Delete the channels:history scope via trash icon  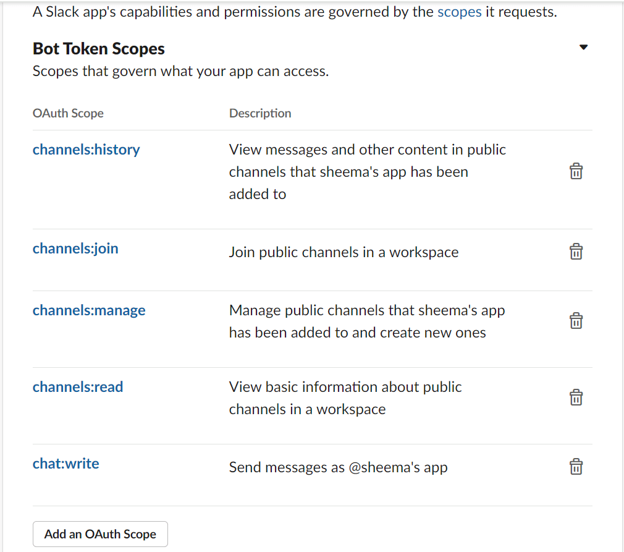point(575,171)
